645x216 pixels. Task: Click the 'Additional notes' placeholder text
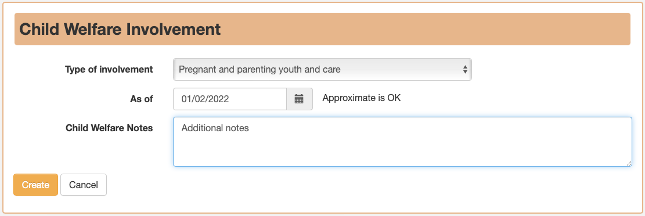tap(215, 128)
